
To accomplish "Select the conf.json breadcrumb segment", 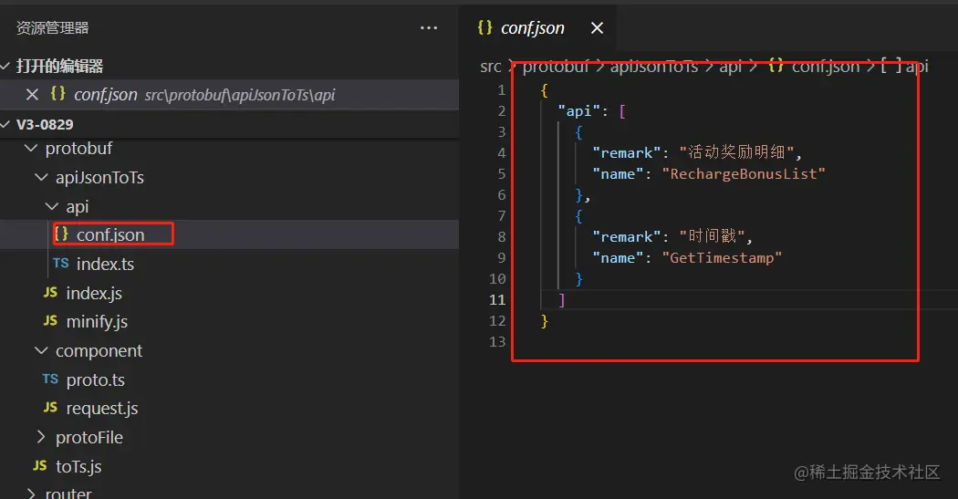I will (x=826, y=67).
